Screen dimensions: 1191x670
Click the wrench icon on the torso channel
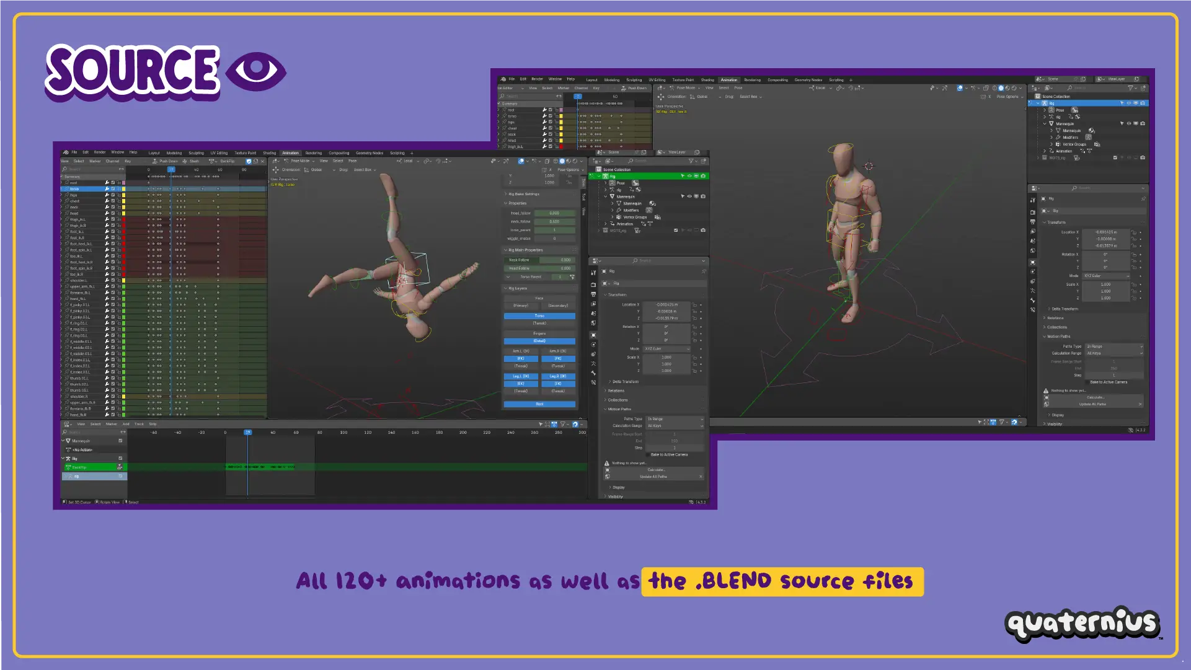pos(107,189)
